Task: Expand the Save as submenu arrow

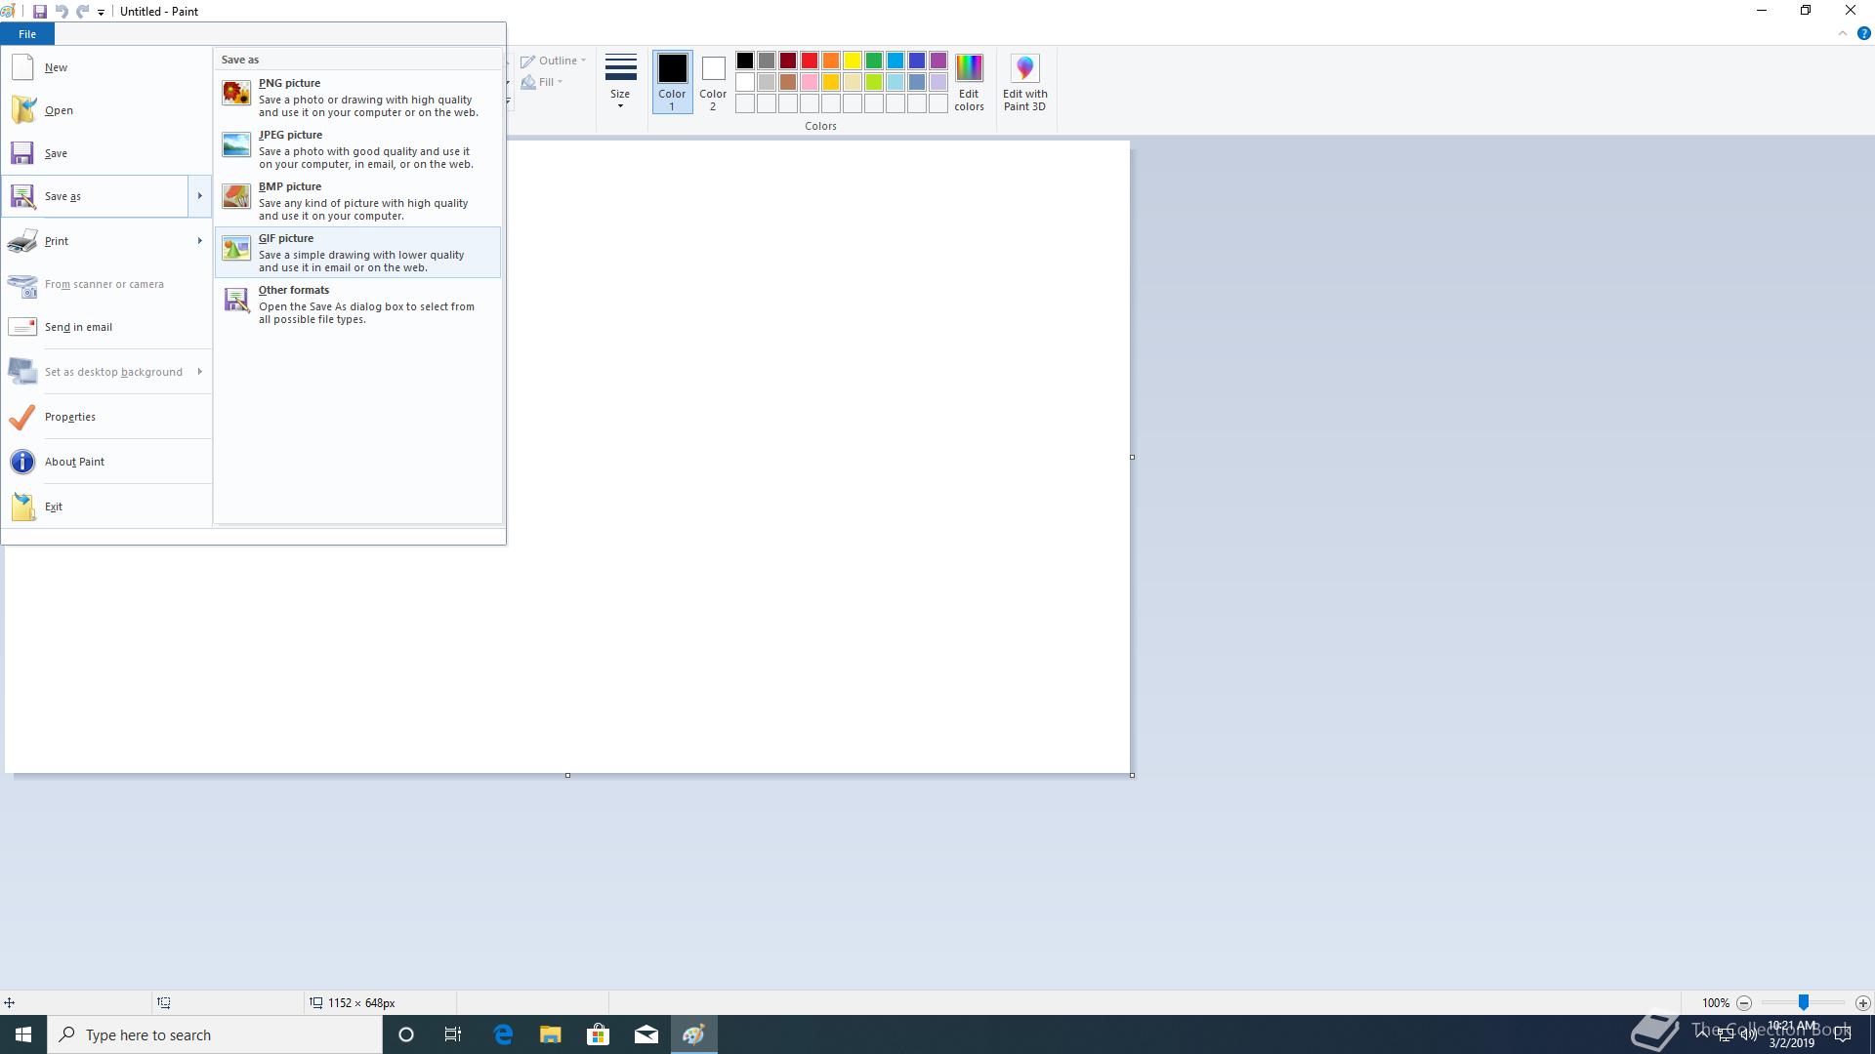Action: [199, 196]
